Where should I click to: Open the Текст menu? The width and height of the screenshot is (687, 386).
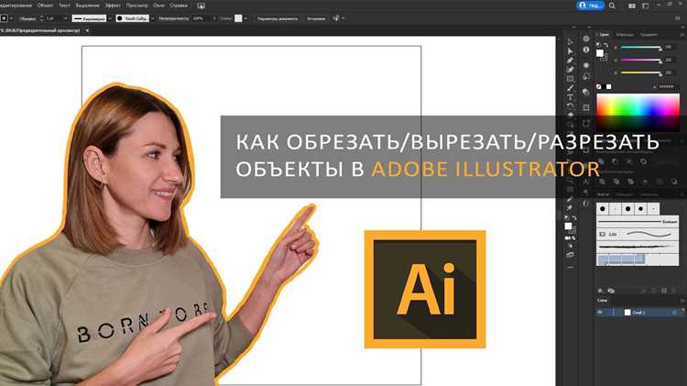click(64, 6)
